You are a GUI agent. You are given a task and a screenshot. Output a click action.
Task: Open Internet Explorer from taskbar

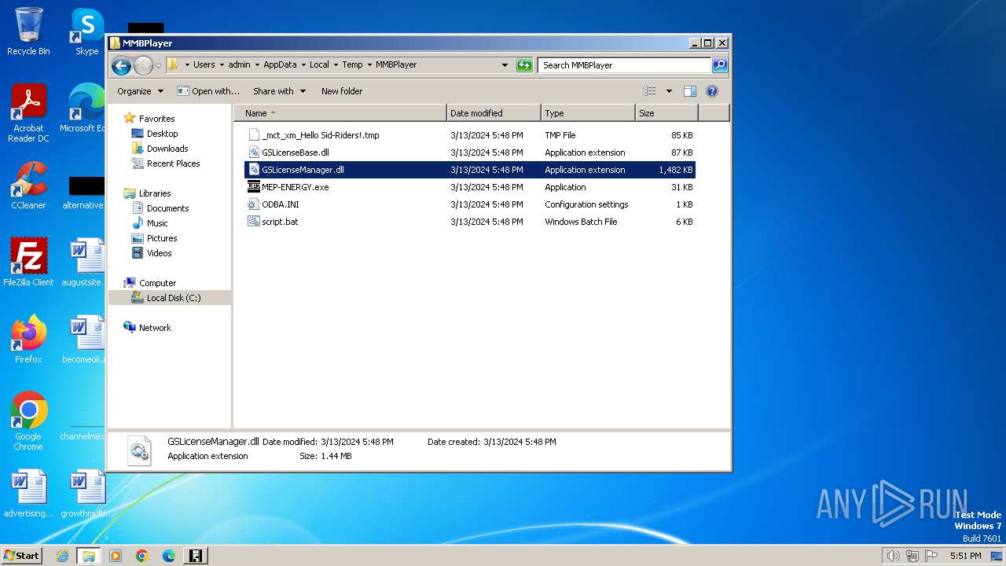pos(63,556)
